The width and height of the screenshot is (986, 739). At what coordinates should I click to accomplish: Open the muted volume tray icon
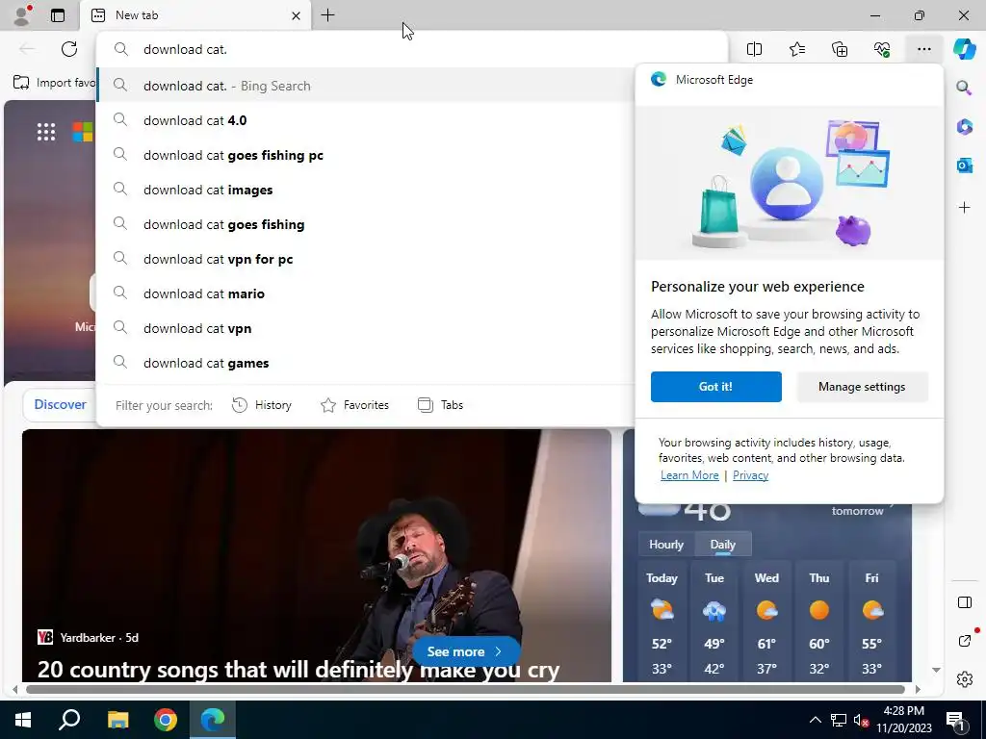861,720
